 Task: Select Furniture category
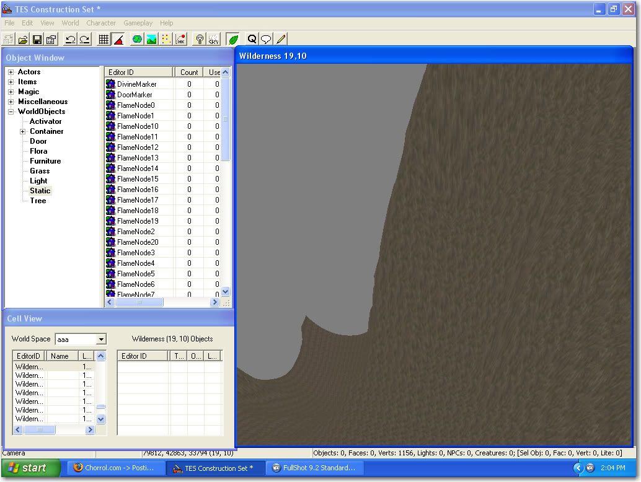coord(45,161)
